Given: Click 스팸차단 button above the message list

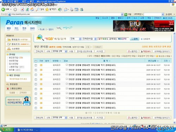Looking at the screenshot, I should coord(133,51).
